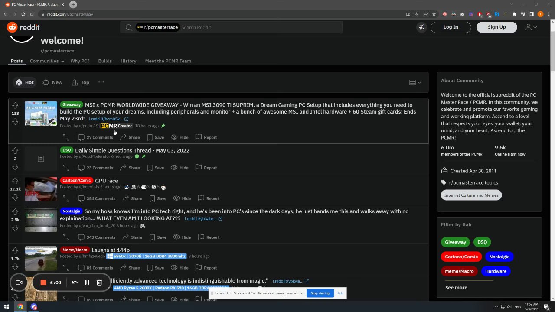Open Chrome from the Windows taskbar

(20, 307)
